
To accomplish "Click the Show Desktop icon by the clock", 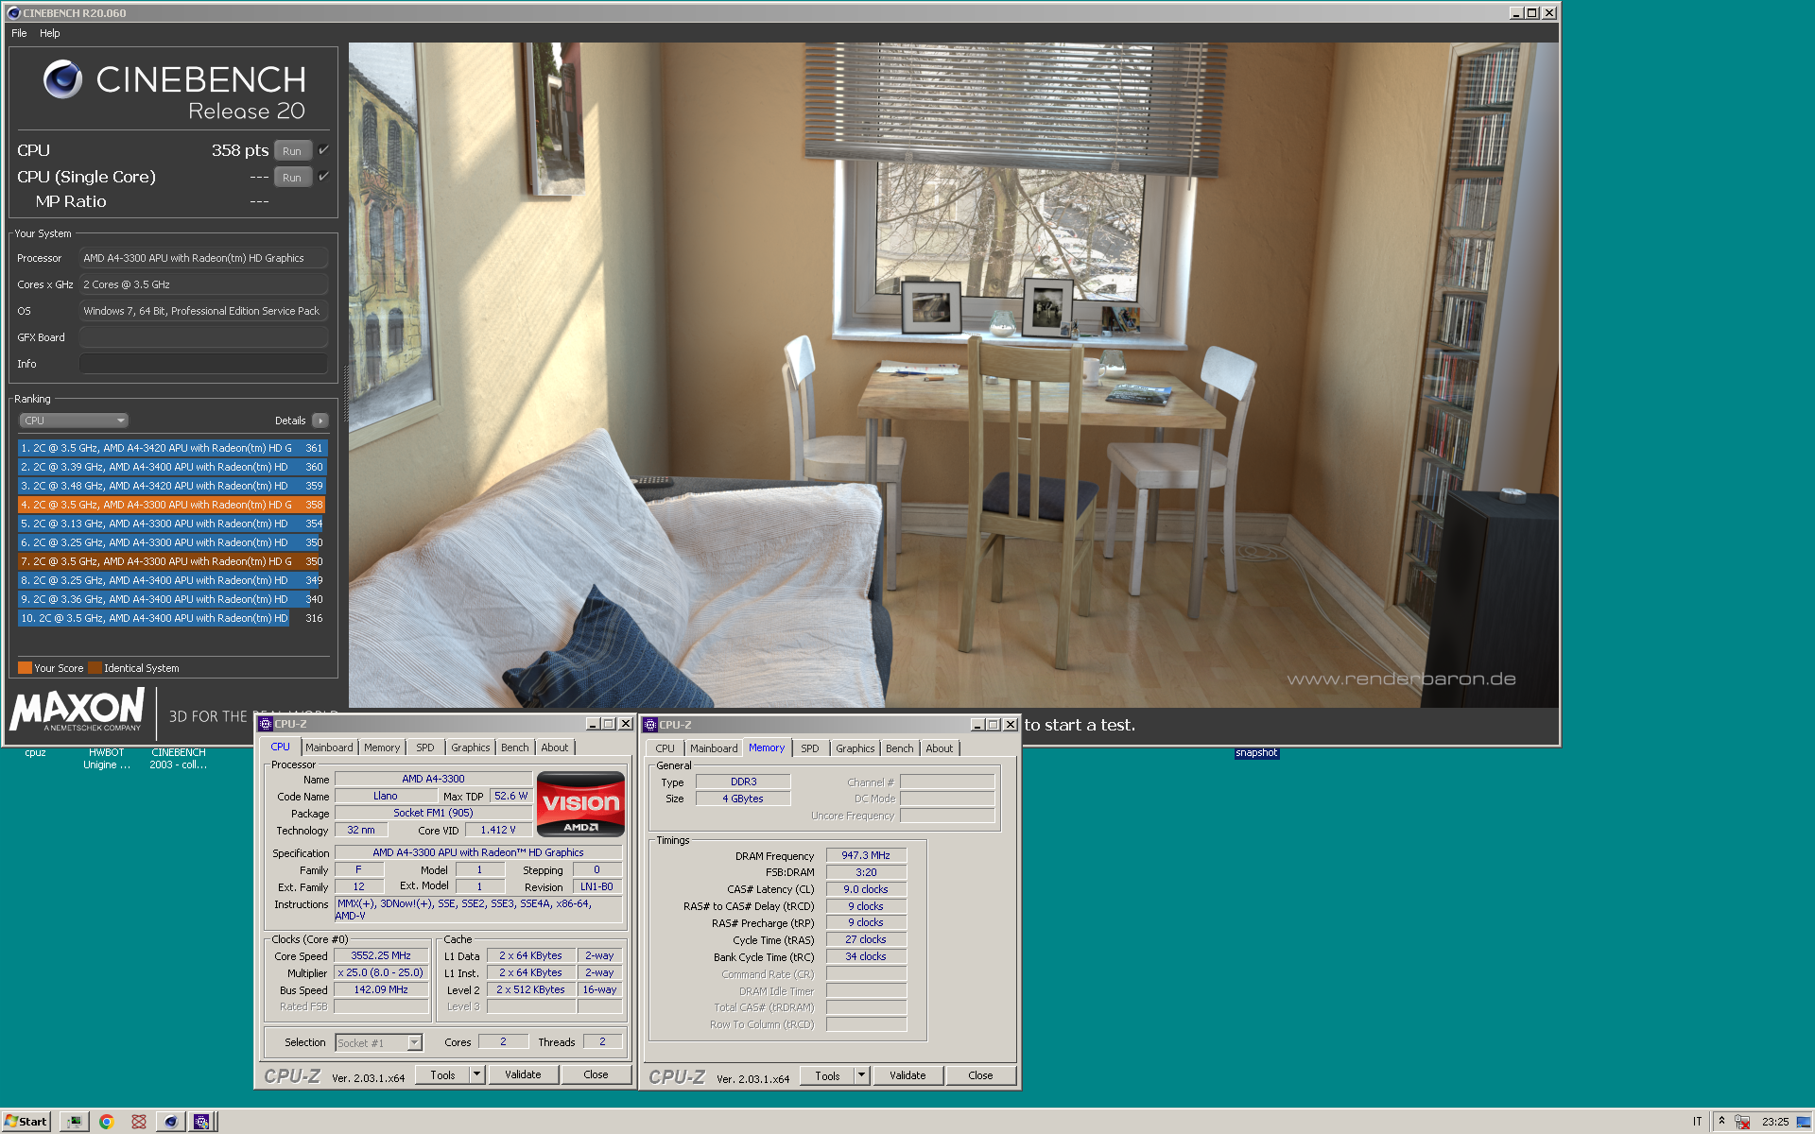I will 1804,1122.
